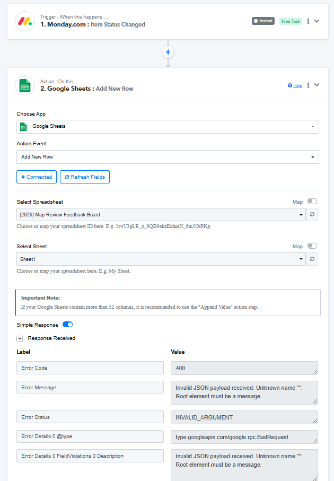
Task: Click Error Details 0 FieldViolations 0 Description label
Action: click(x=90, y=456)
